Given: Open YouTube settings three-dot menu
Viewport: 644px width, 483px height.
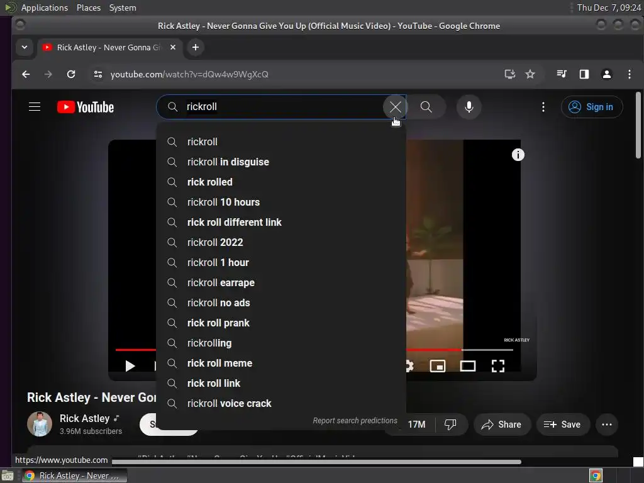Looking at the screenshot, I should pos(543,107).
